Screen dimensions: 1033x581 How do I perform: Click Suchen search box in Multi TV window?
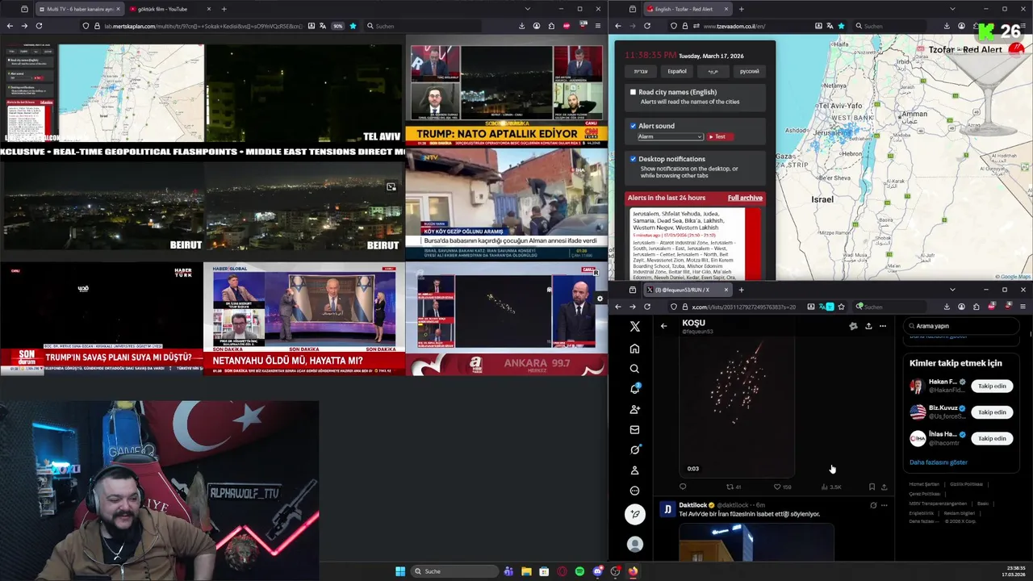point(423,26)
